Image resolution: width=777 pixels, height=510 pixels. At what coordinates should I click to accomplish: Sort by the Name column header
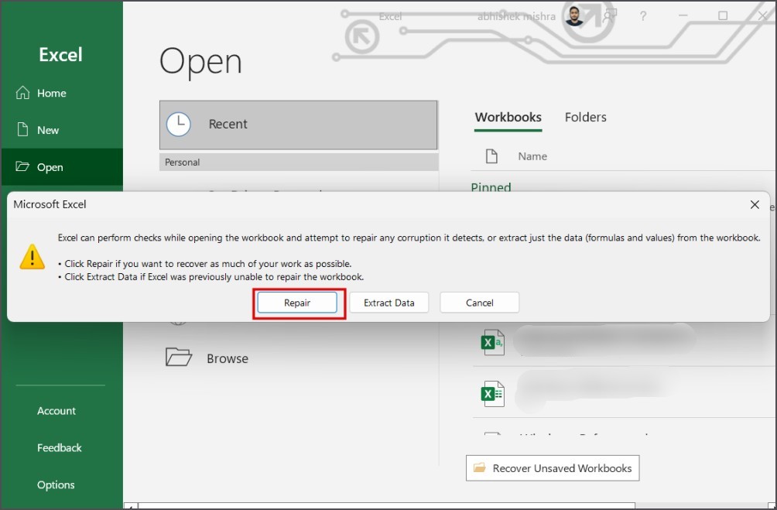[532, 156]
